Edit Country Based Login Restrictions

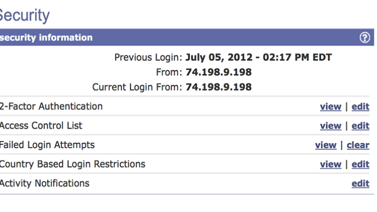pyautogui.click(x=360, y=164)
